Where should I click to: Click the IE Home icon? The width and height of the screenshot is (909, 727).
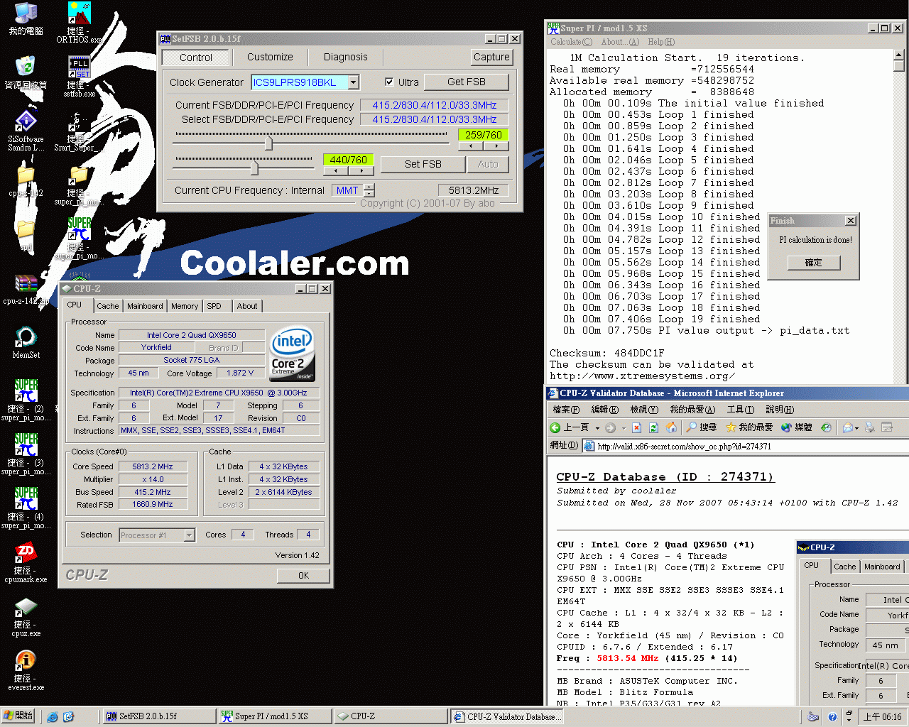(x=670, y=427)
